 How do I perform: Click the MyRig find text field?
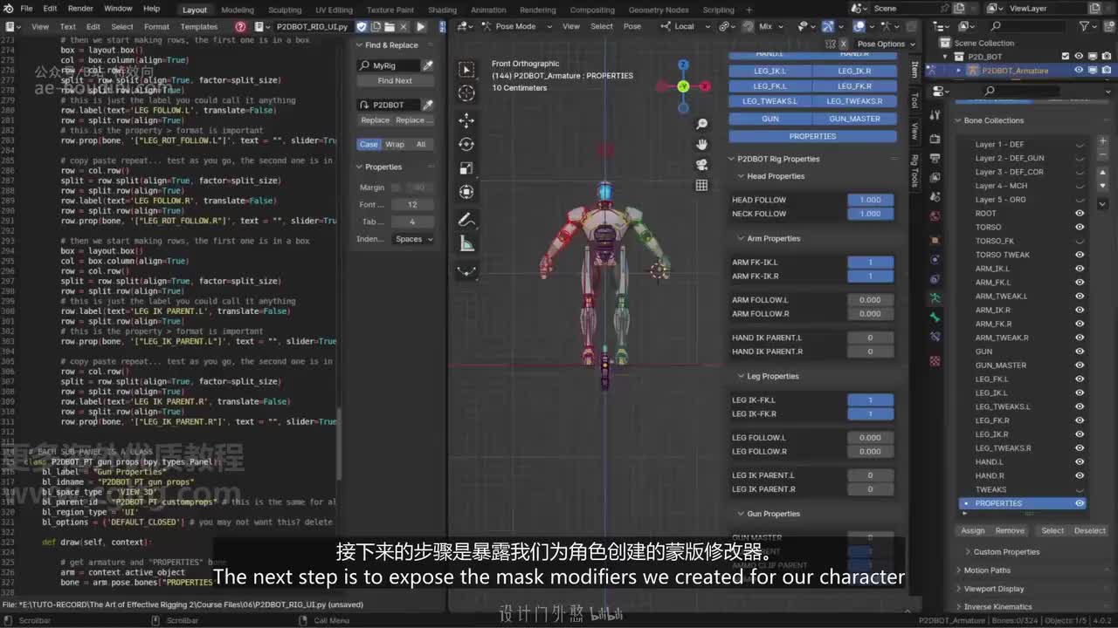tap(390, 65)
